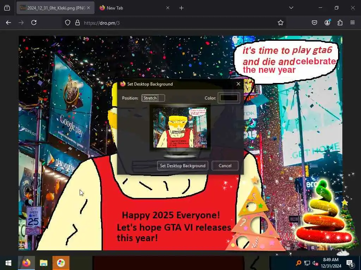This screenshot has height=270, width=361.
Task: Close the Set Desktop Background dialog
Action: pyautogui.click(x=239, y=84)
